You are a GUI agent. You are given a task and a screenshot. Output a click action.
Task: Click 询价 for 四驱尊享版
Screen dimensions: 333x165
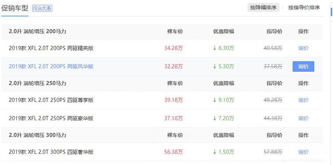pos(303,100)
